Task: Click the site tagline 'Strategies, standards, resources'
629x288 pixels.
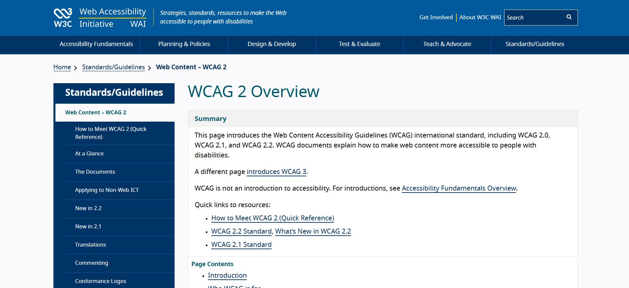Action: tap(223, 17)
